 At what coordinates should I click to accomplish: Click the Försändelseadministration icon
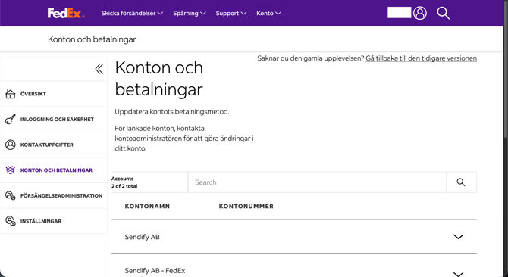(11, 195)
